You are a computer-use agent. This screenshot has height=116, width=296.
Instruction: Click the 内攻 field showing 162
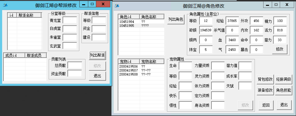256,30
